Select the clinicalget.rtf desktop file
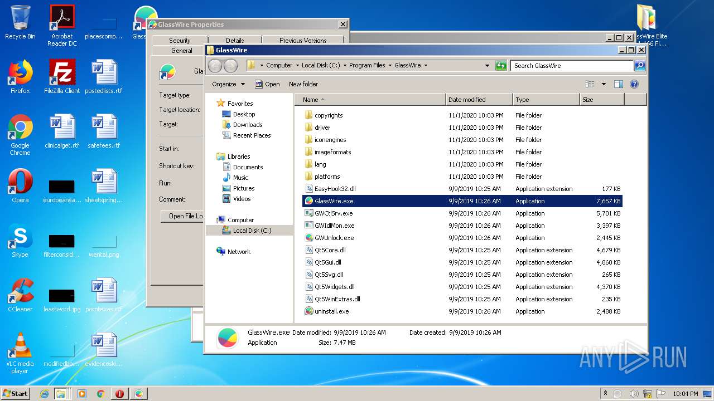Image resolution: width=714 pixels, height=401 pixels. 62,131
